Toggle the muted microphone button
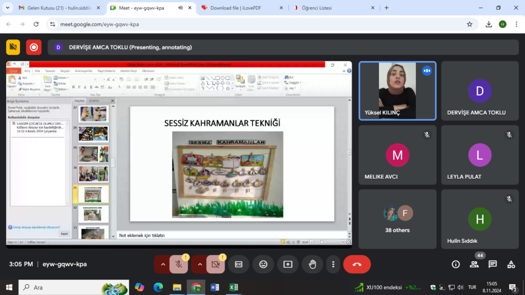The width and height of the screenshot is (525, 295). [x=178, y=264]
